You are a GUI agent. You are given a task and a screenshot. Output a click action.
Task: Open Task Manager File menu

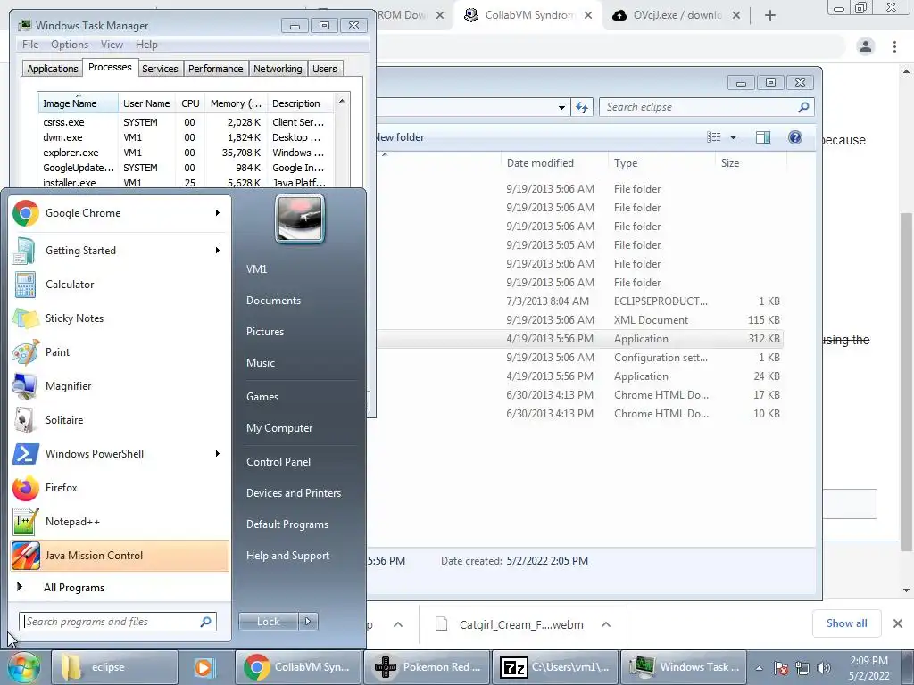click(x=30, y=45)
